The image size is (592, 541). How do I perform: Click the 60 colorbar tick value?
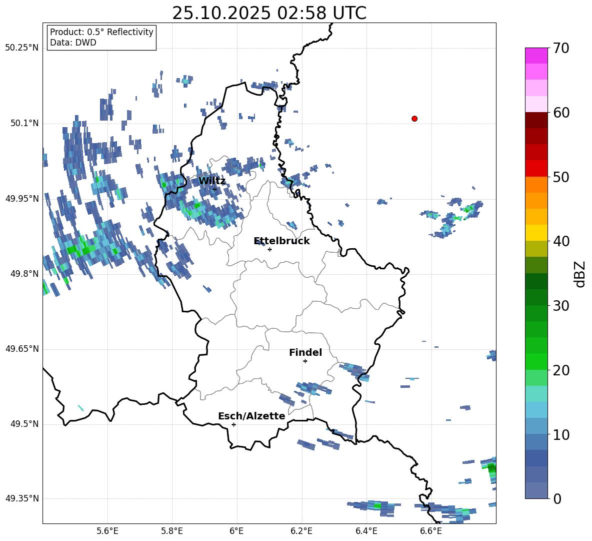[x=561, y=113]
